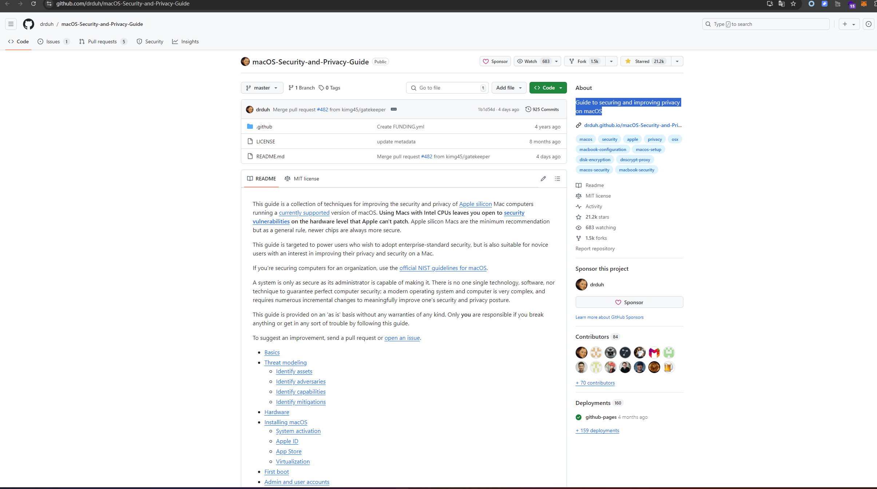Click the open an issue link
This screenshot has width=877, height=489.
point(402,338)
